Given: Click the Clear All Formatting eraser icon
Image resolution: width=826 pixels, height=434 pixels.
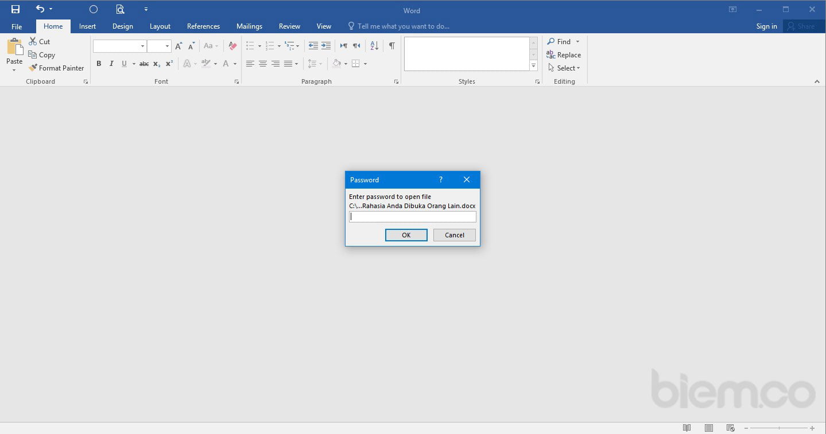Looking at the screenshot, I should (x=232, y=46).
